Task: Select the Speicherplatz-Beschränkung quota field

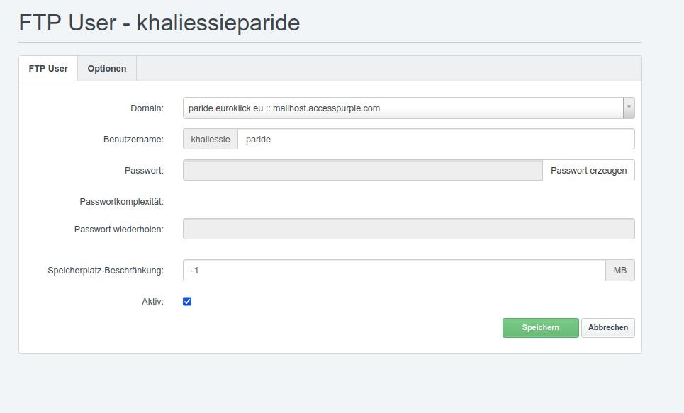Action: tap(394, 271)
